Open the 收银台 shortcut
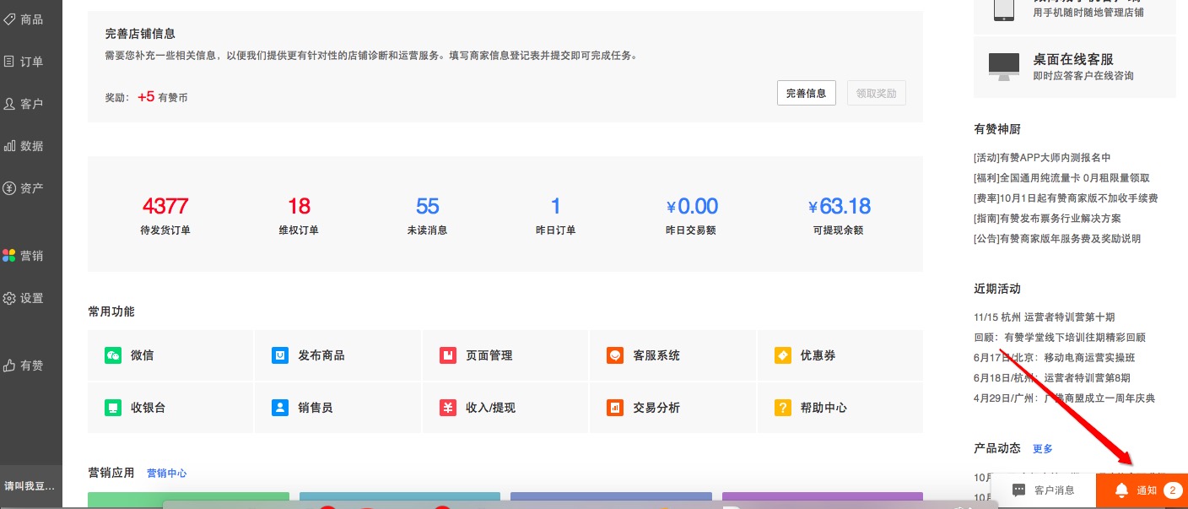 tap(170, 408)
